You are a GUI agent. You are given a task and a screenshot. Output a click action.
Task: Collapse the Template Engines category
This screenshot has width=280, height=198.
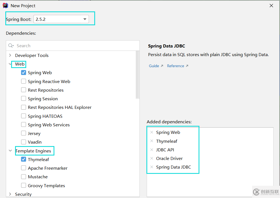10,151
